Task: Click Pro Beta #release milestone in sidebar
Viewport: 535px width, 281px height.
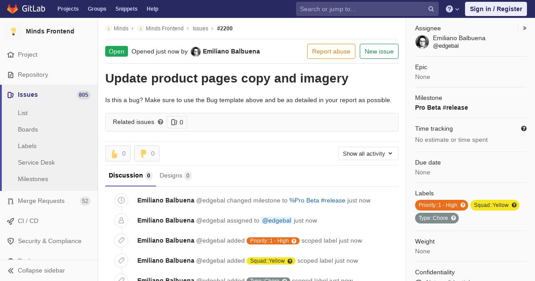Action: tap(441, 107)
